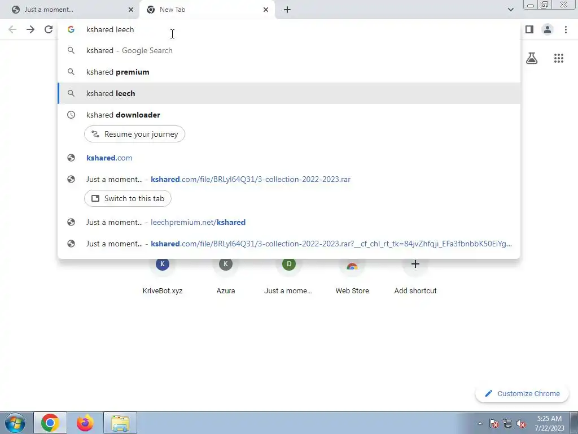
Task: Show hidden tray icons arrow
Action: click(x=480, y=423)
